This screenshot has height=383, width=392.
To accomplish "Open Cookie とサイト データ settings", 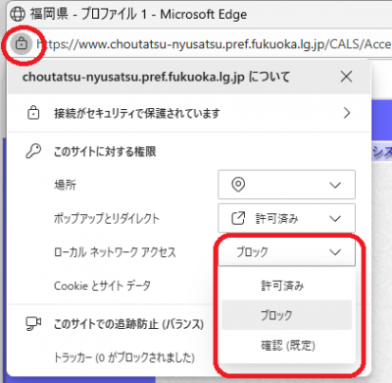I will [x=102, y=286].
